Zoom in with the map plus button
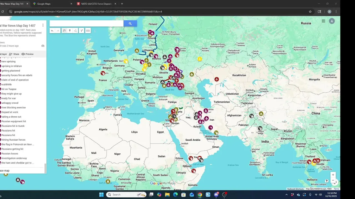This screenshot has height=199, width=355. [x=333, y=175]
